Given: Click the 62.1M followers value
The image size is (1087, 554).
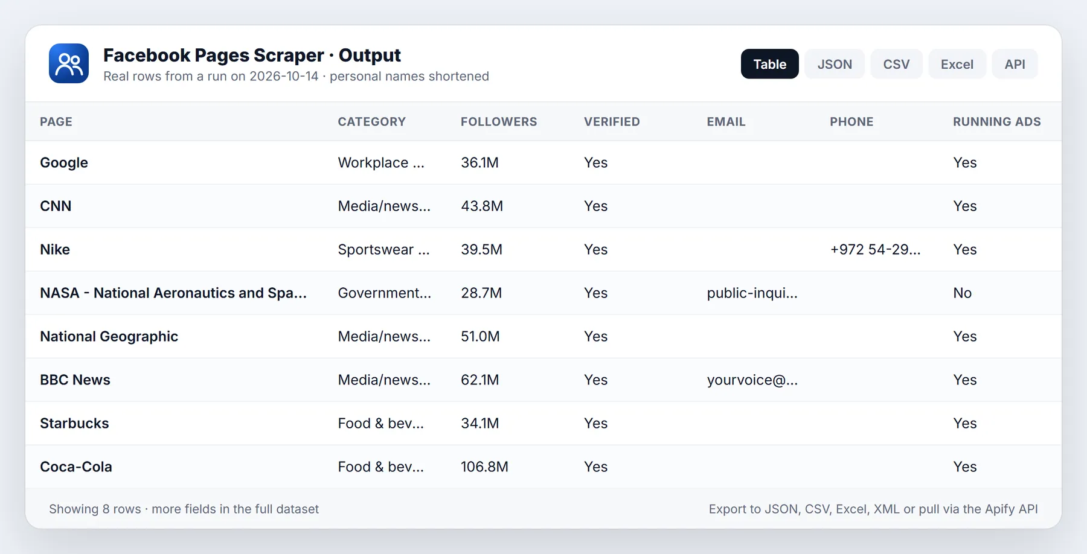Looking at the screenshot, I should [479, 380].
